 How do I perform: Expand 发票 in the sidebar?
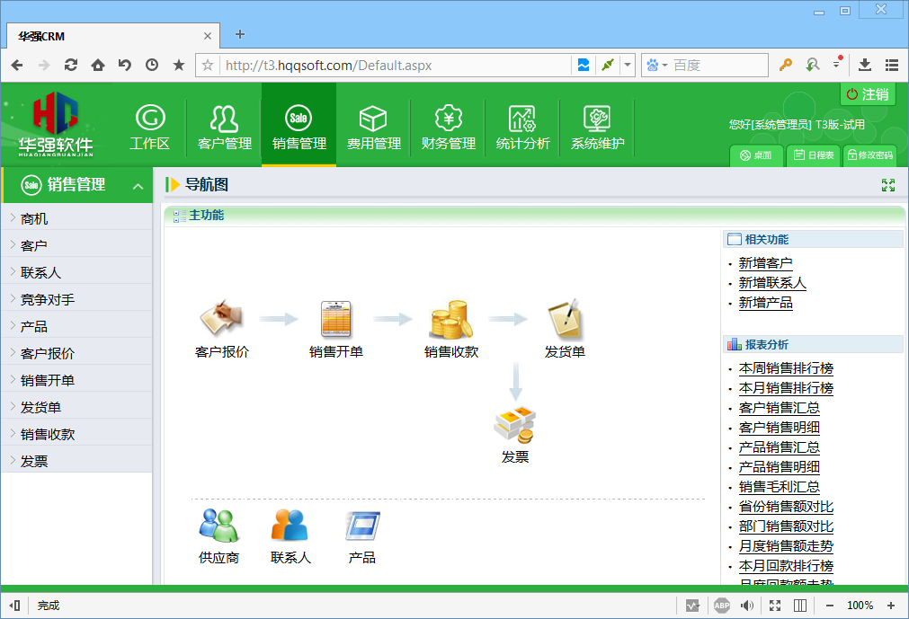(77, 461)
